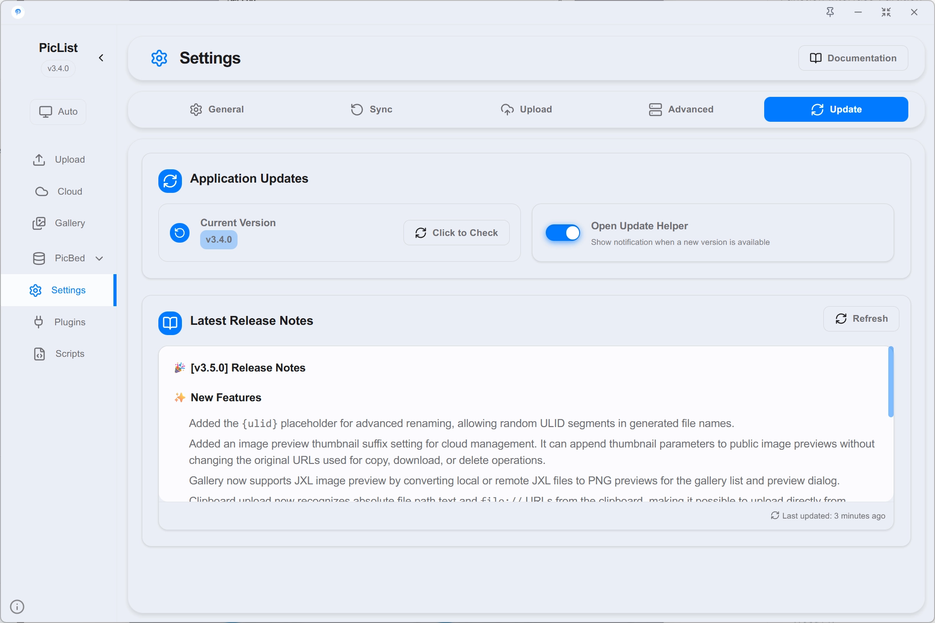Expand the PicBed submenu chevron

pyautogui.click(x=99, y=259)
